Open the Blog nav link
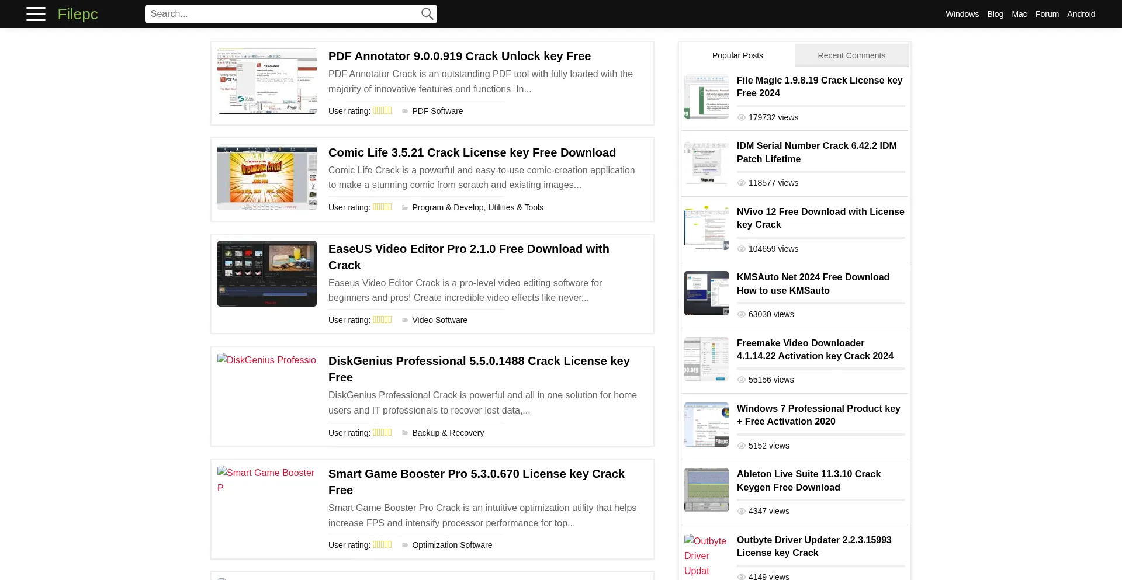1122x580 pixels. tap(995, 14)
